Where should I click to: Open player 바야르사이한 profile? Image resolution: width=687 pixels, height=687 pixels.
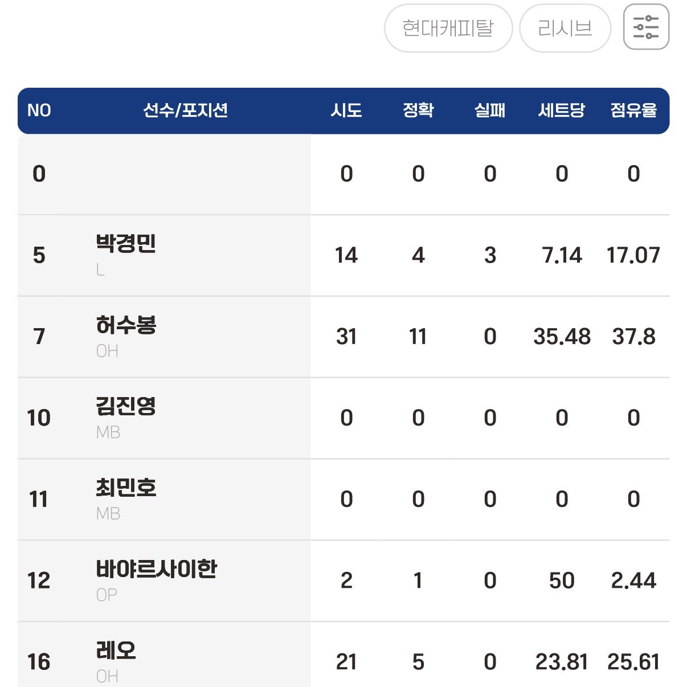[157, 569]
